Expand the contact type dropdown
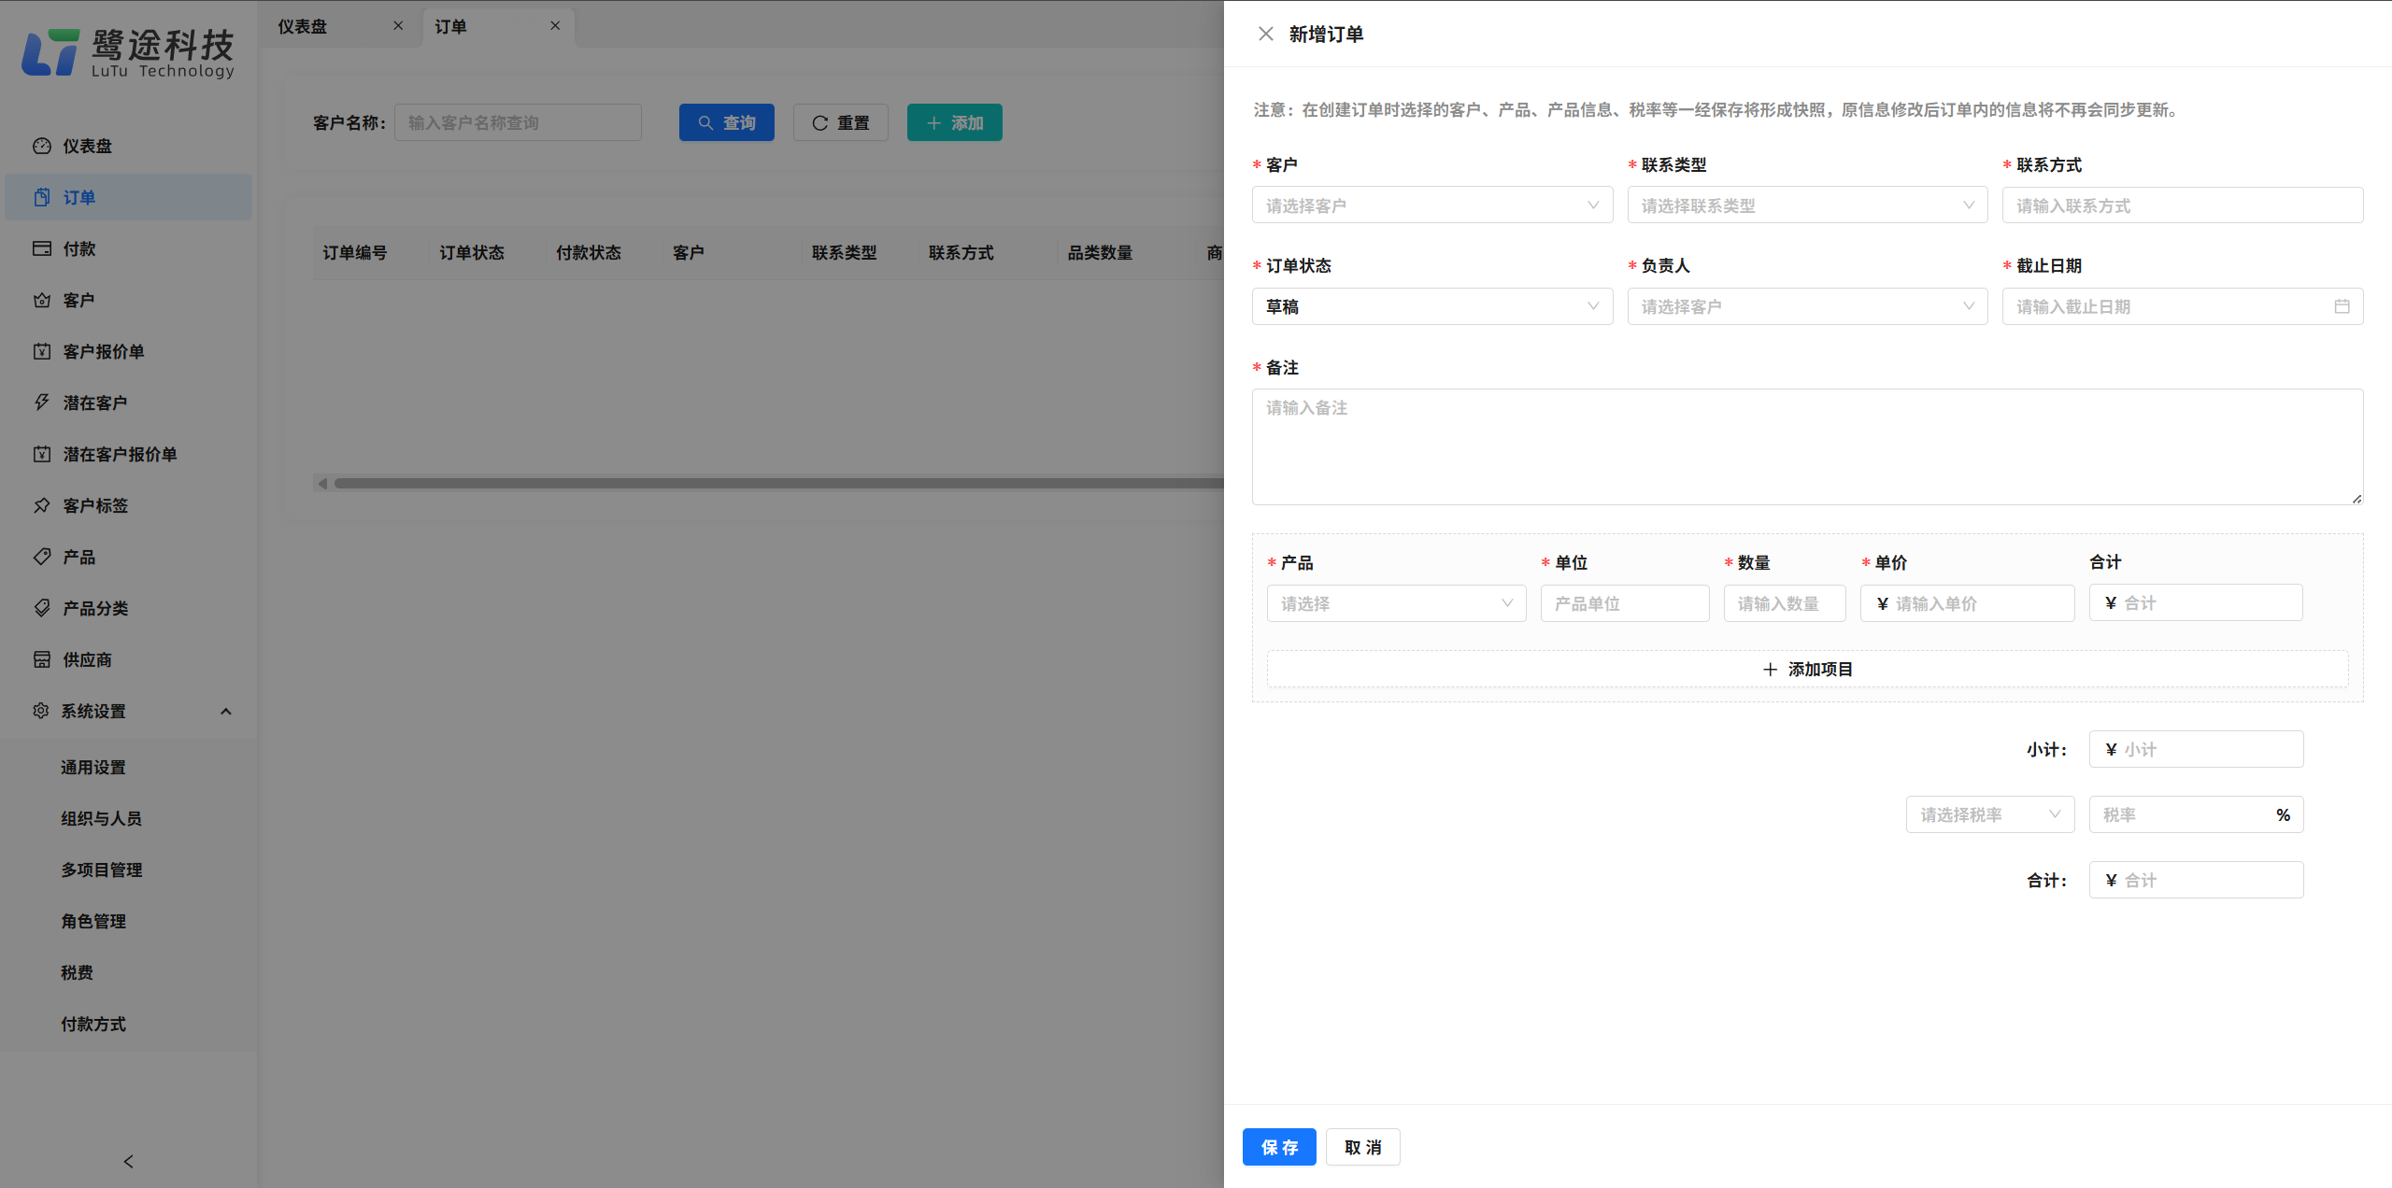 (x=1806, y=205)
